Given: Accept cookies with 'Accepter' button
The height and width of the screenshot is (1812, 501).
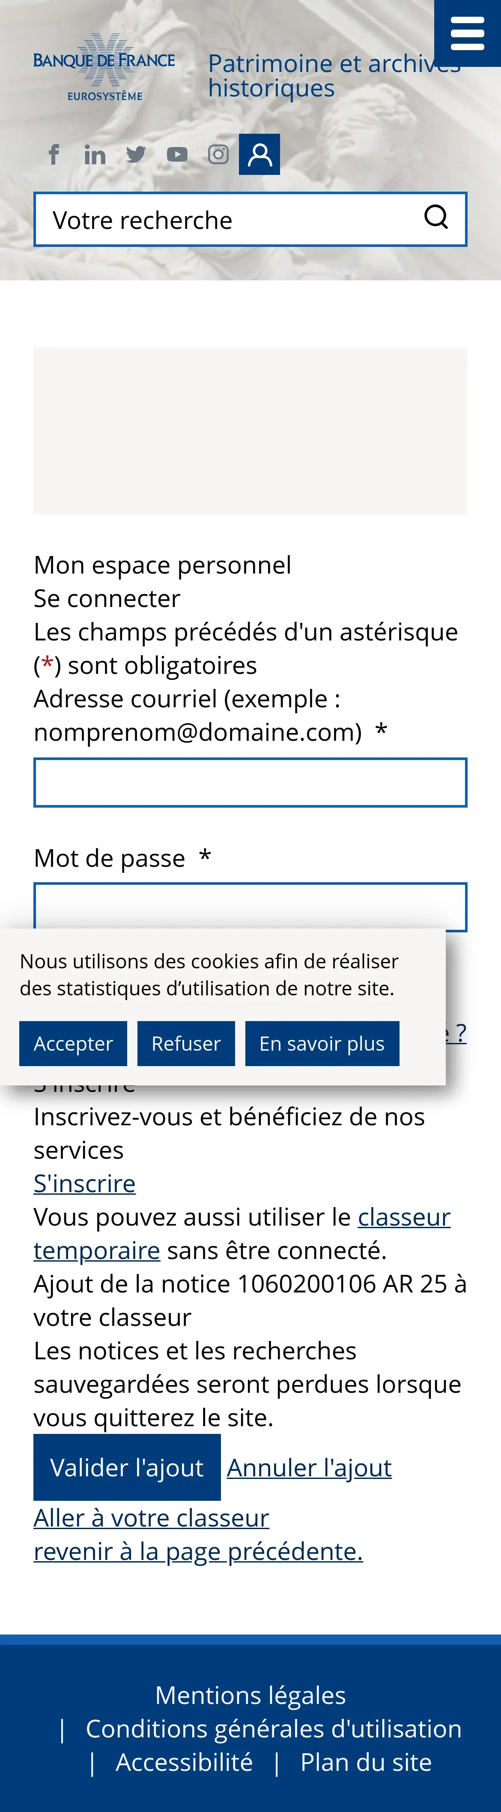Looking at the screenshot, I should pos(73,1043).
